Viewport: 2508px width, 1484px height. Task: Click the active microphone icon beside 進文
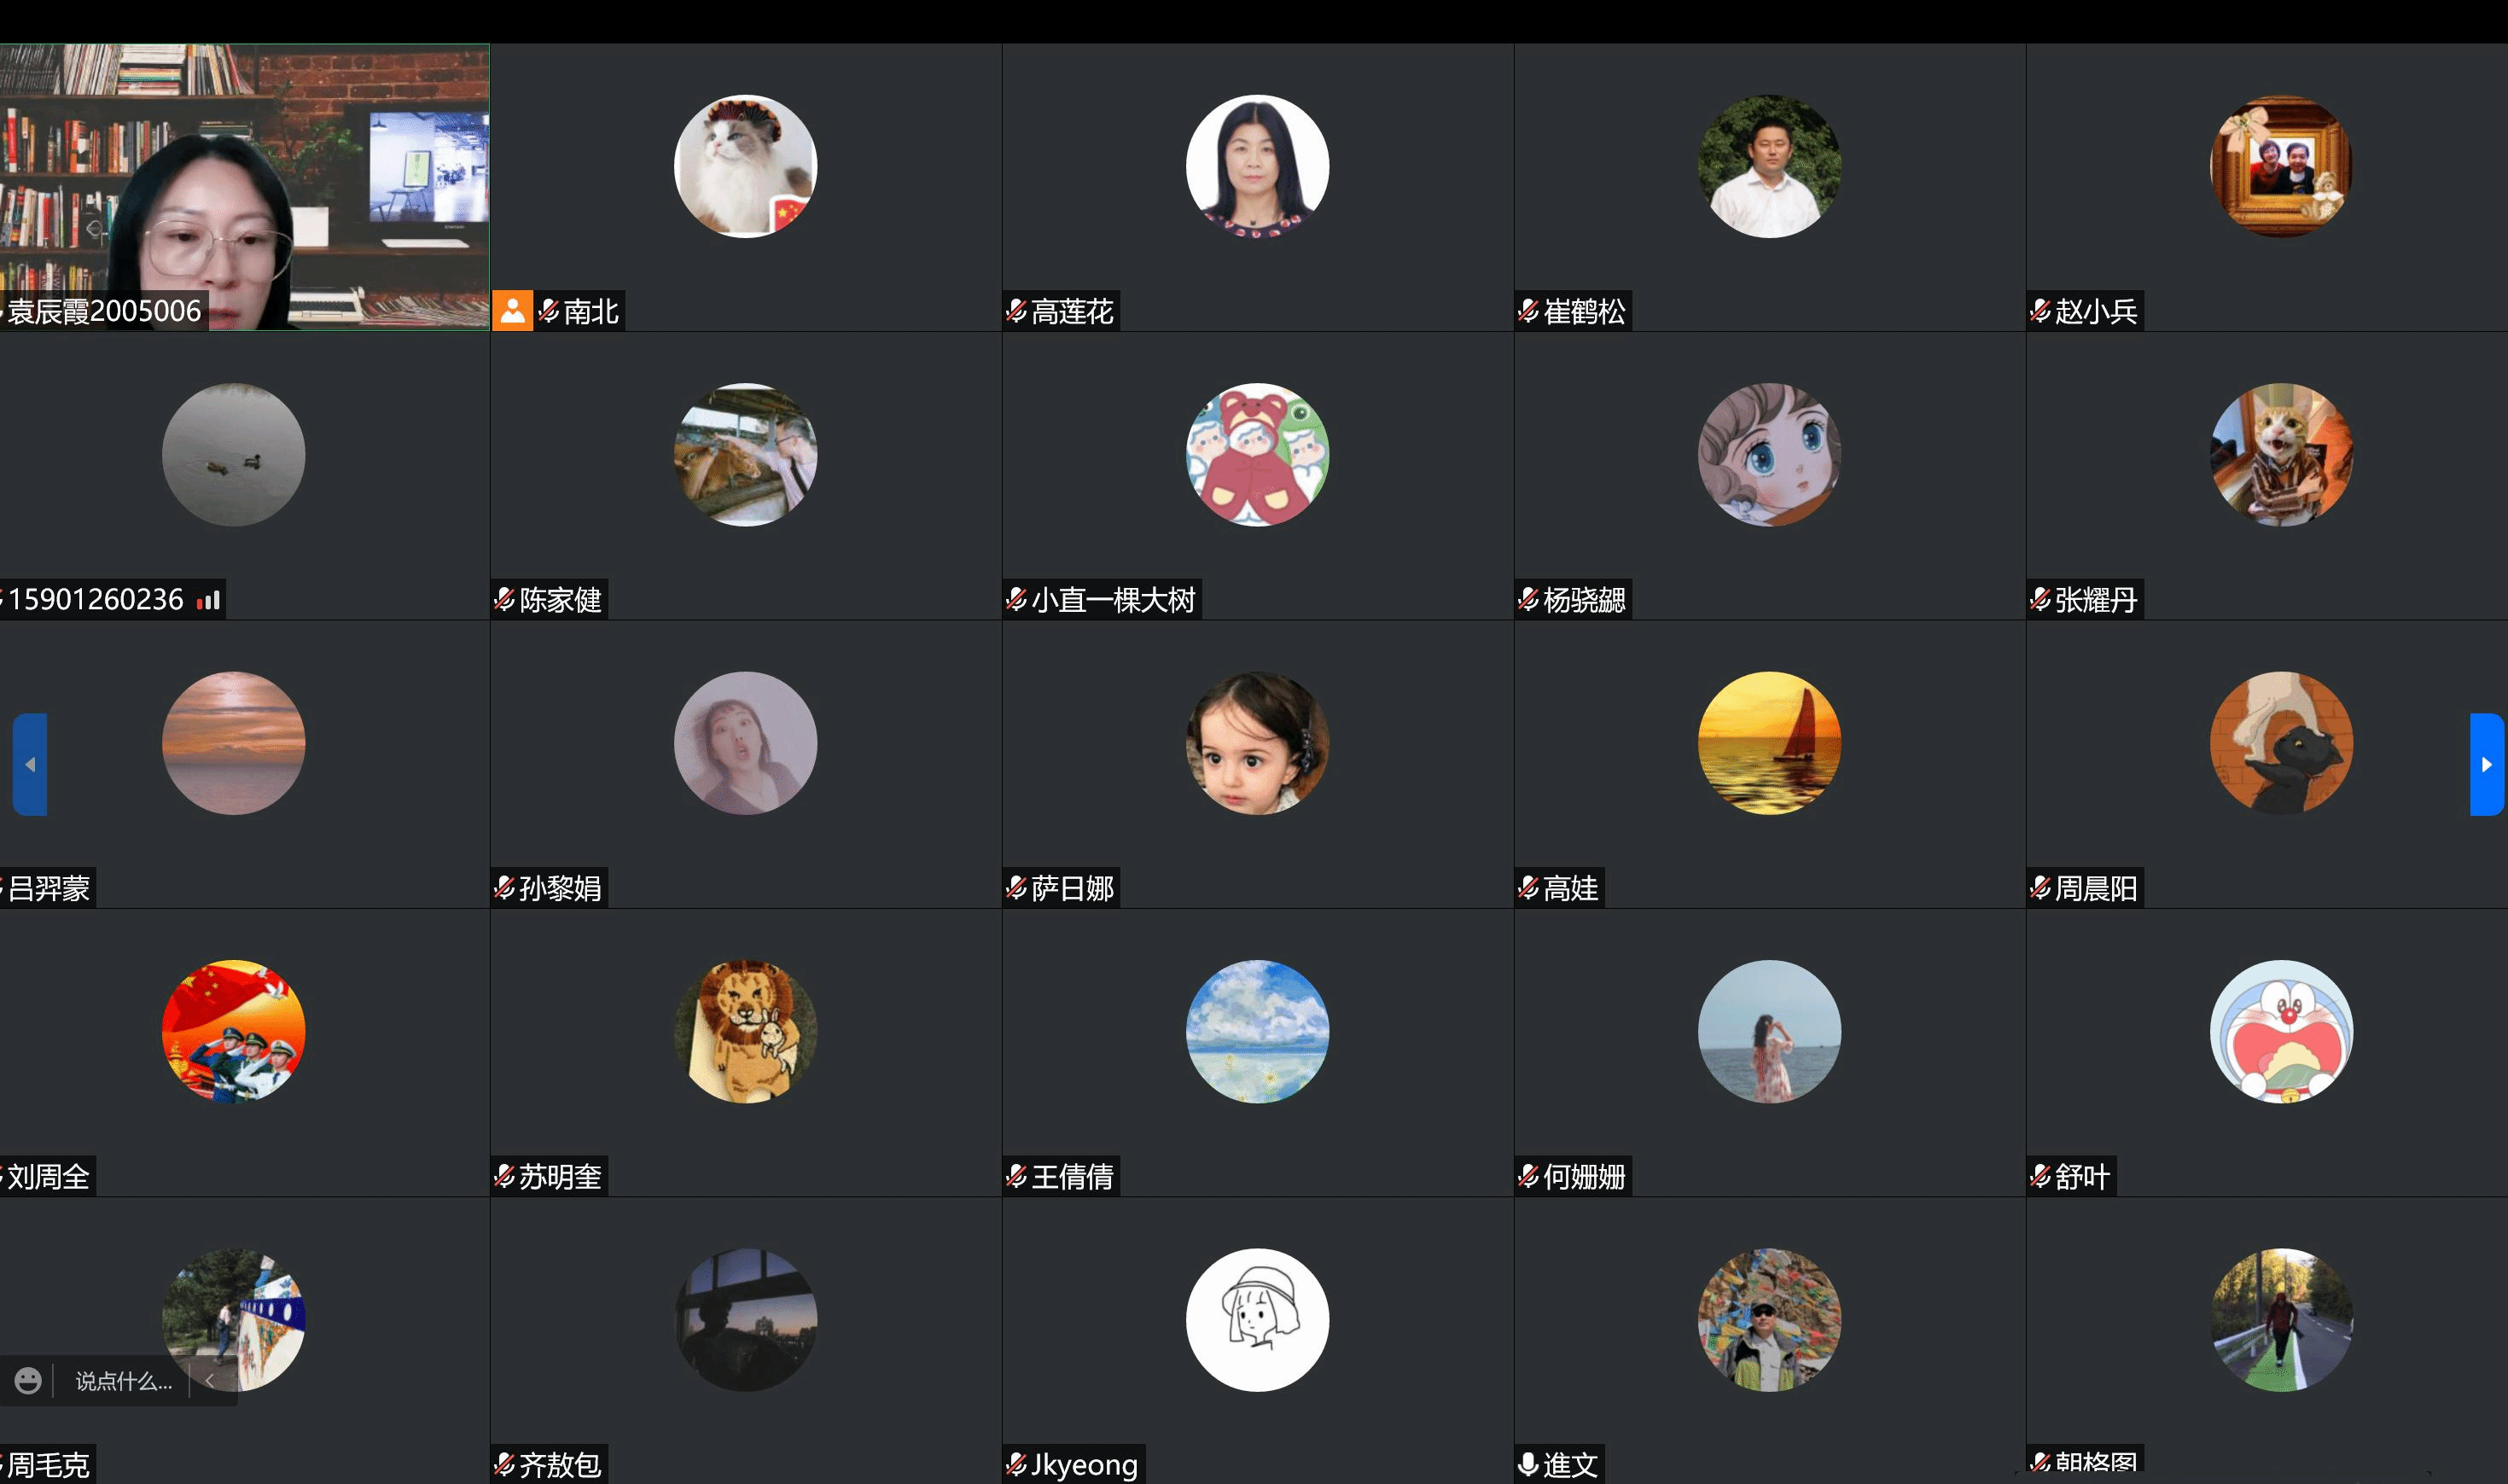pos(1528,1464)
